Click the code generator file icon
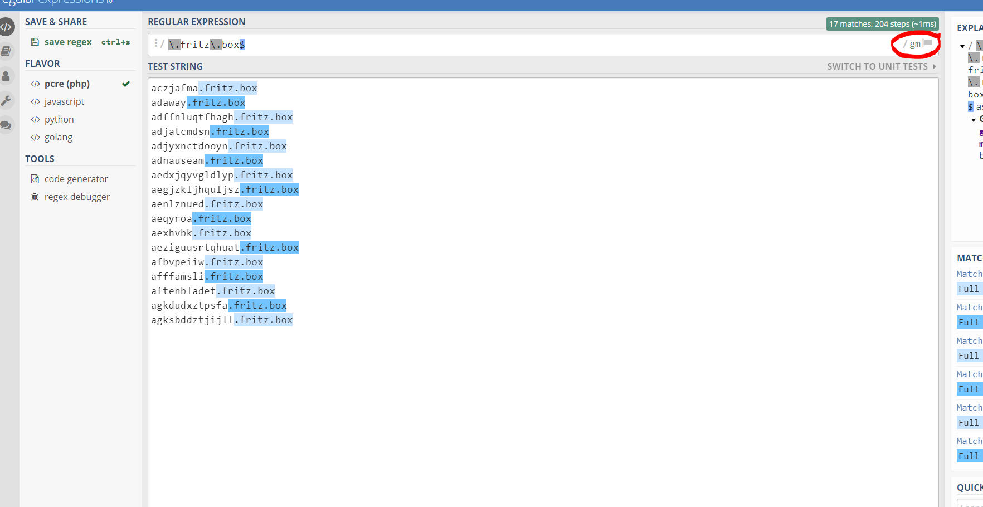The width and height of the screenshot is (983, 507). (35, 179)
